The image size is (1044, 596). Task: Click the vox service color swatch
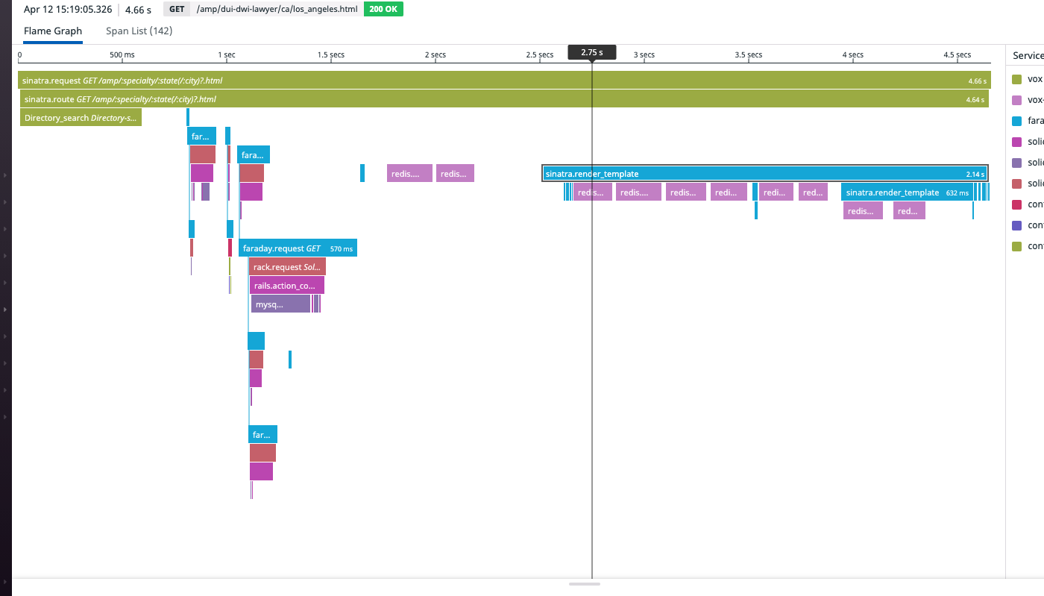tap(1018, 78)
